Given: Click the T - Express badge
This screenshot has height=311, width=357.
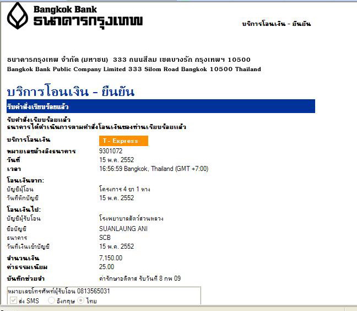Looking at the screenshot, I should pos(123,141).
